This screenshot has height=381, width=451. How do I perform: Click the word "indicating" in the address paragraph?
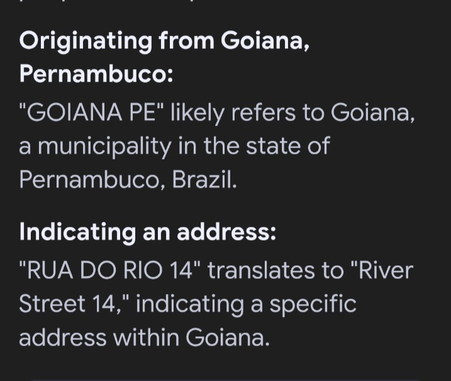click(190, 305)
